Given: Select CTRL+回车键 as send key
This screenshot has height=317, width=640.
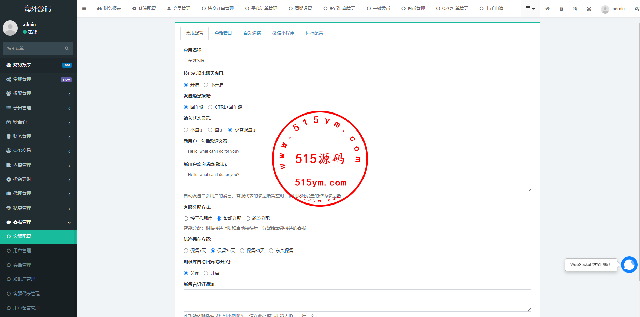Looking at the screenshot, I should pyautogui.click(x=210, y=107).
